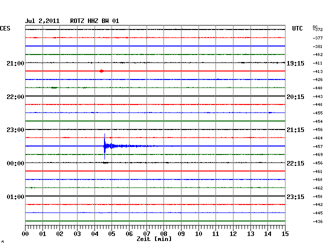
Task: Click the DC offset value -411
Action: pos(317,63)
